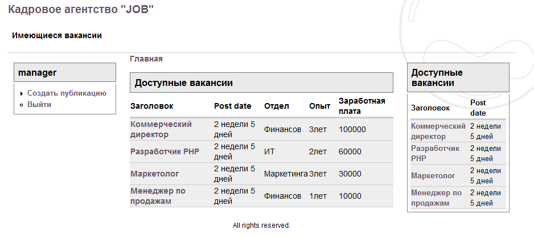Open Менеджер по продажам in main table
The image size is (534, 238).
[158, 196]
